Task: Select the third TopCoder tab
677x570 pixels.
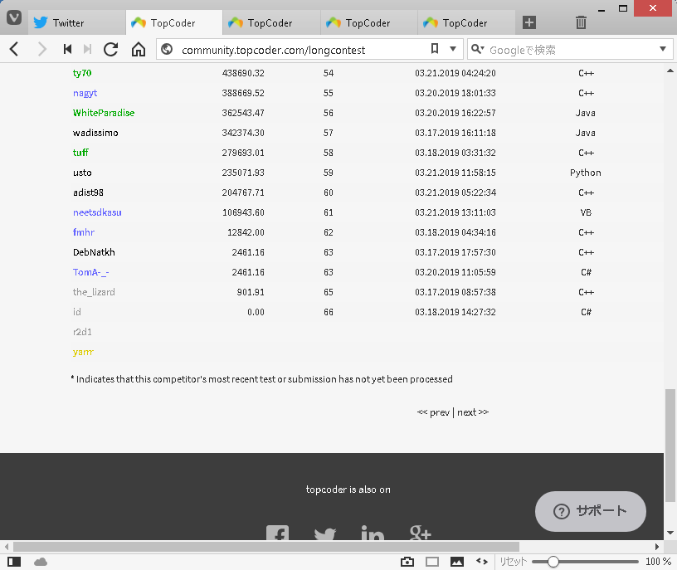Action: point(369,22)
